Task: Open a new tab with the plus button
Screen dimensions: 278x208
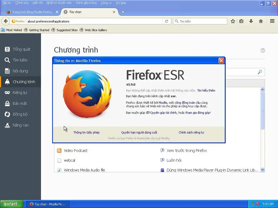Action: click(x=123, y=12)
